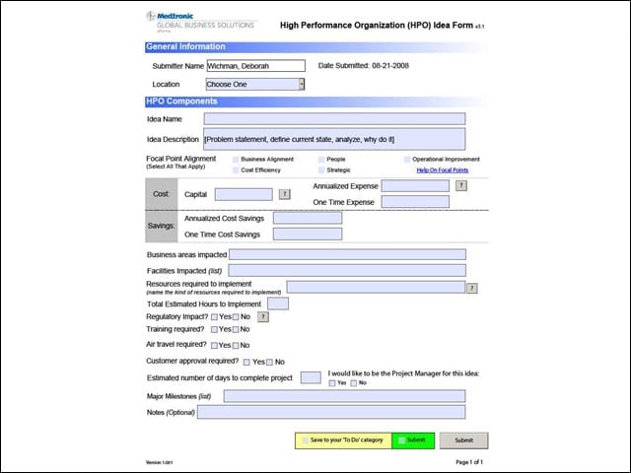Click the gray Submit button
Screen dimensions: 631x473
click(x=464, y=440)
